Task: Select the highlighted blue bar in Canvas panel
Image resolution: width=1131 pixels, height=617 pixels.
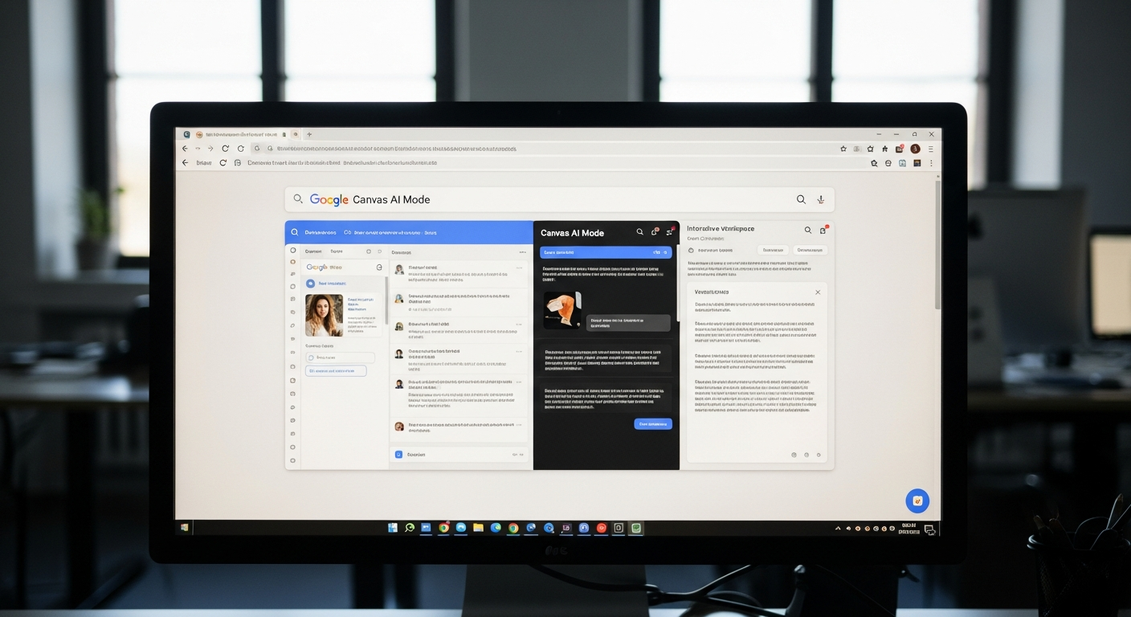Action: point(606,252)
